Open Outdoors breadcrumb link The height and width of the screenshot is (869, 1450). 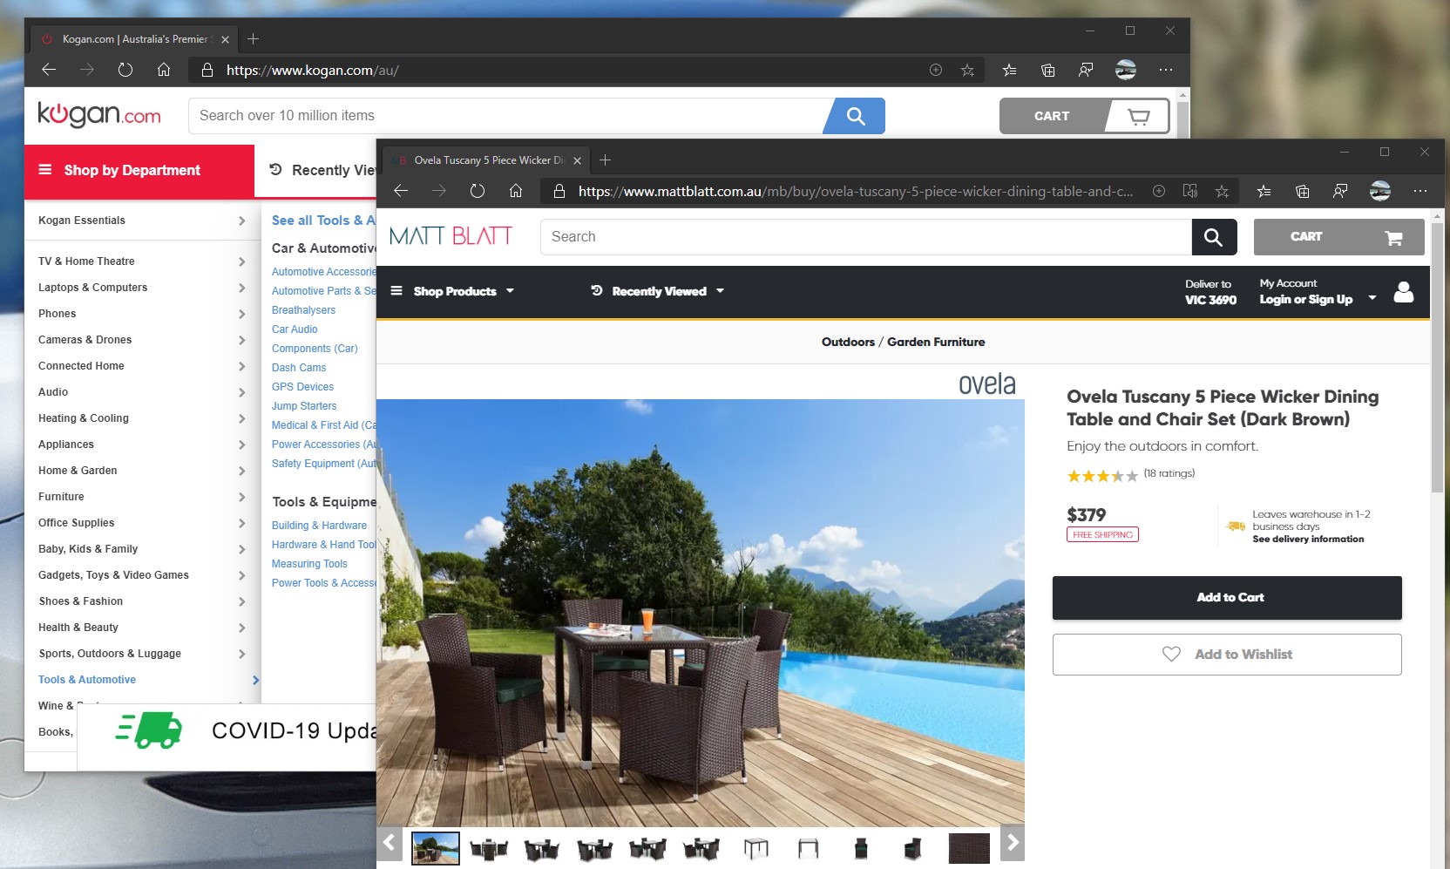pos(848,343)
